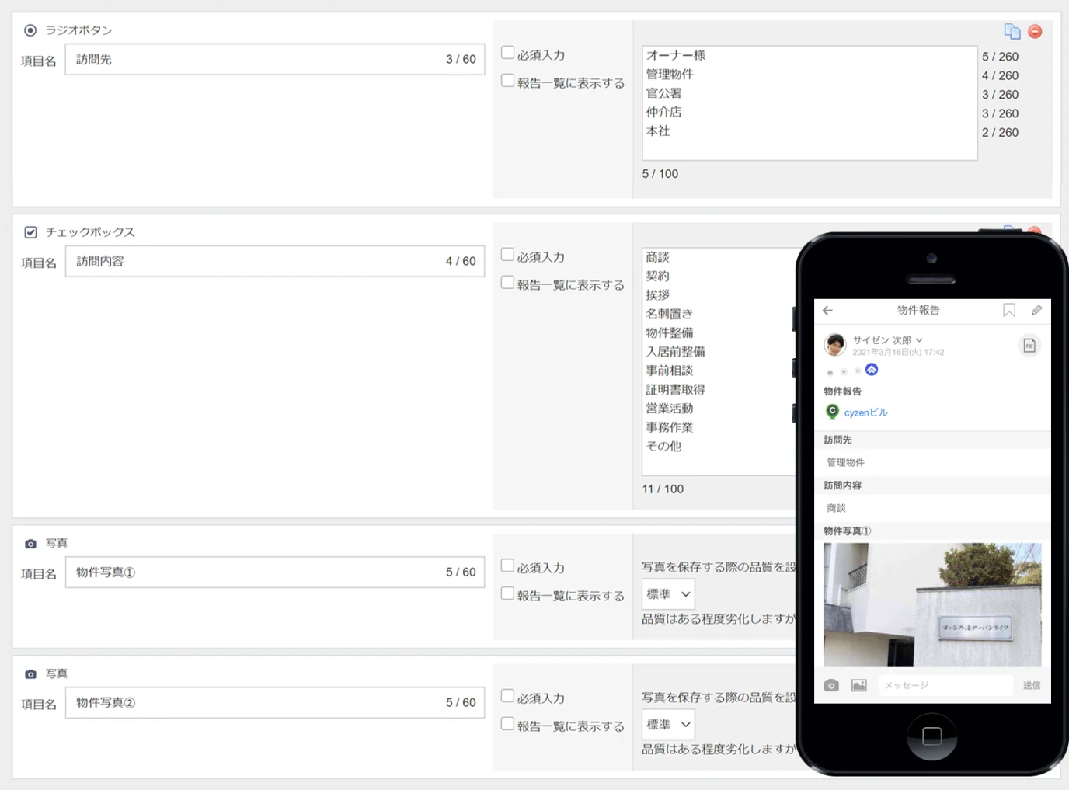Tap the back arrow in the phone header
Screen dimensions: 1069x790
click(x=827, y=310)
